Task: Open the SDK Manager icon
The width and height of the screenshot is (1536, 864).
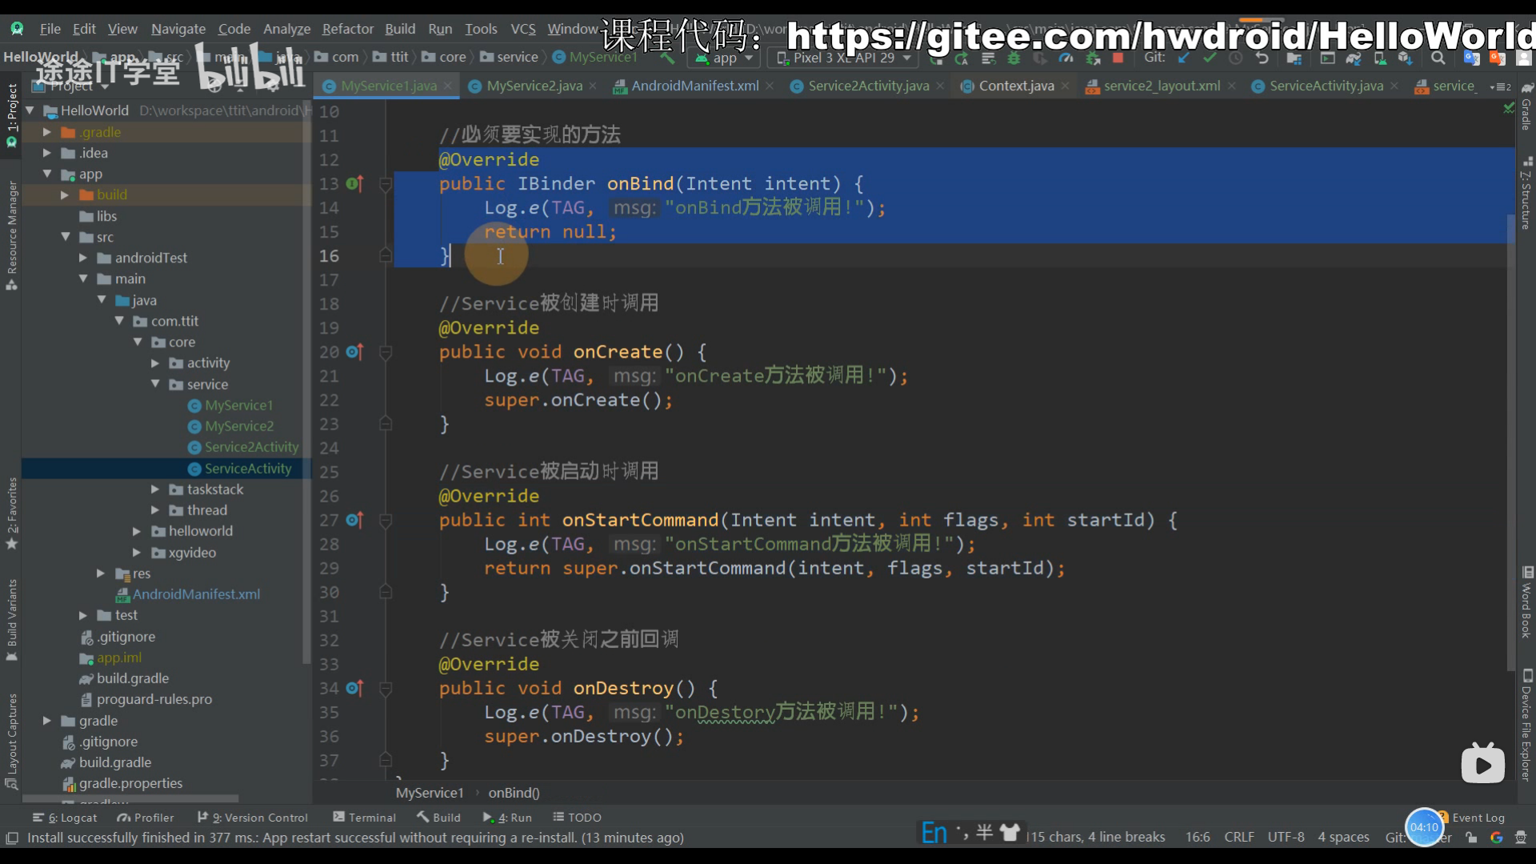Action: [x=1406, y=58]
